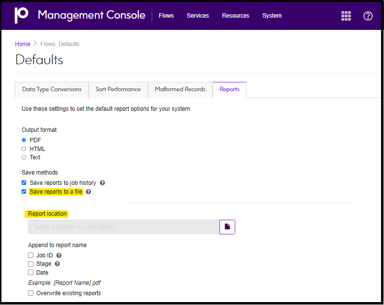Click the Precisely logo icon
384x305 pixels.
point(22,15)
